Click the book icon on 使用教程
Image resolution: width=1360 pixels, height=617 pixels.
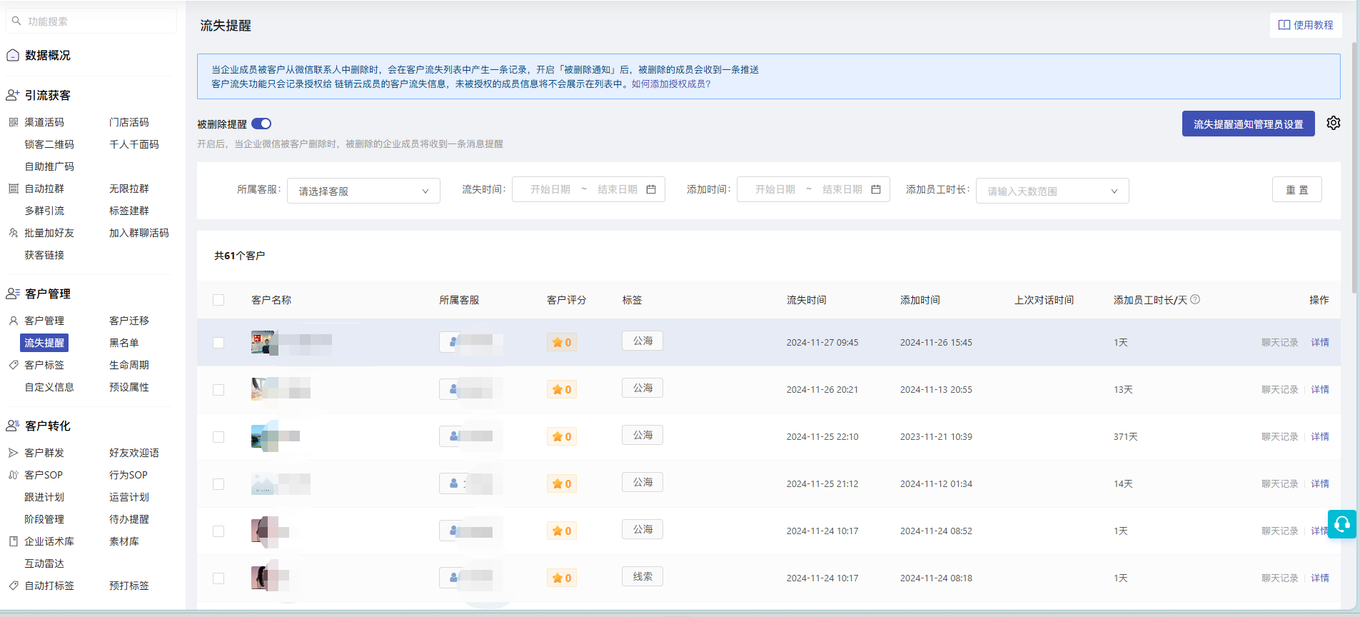1284,25
